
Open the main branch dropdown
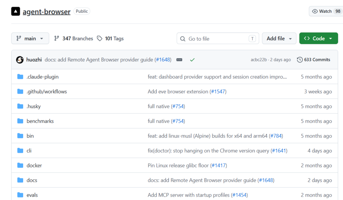point(30,39)
